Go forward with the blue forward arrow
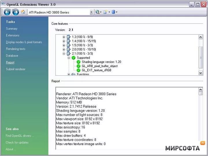Image resolution: width=208 pixels, height=156 pixels. coord(16,12)
